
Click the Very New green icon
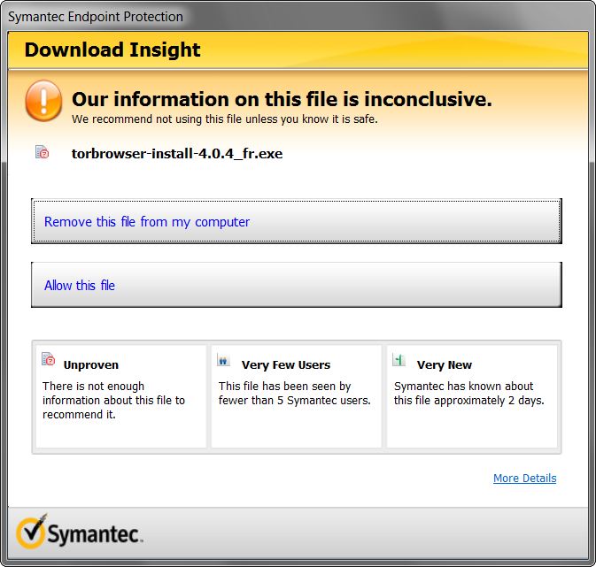click(399, 359)
